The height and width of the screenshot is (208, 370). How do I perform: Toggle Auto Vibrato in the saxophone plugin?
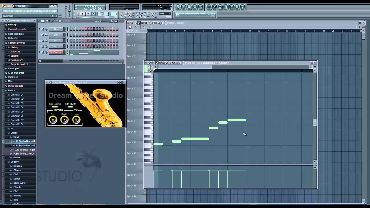(x=70, y=107)
